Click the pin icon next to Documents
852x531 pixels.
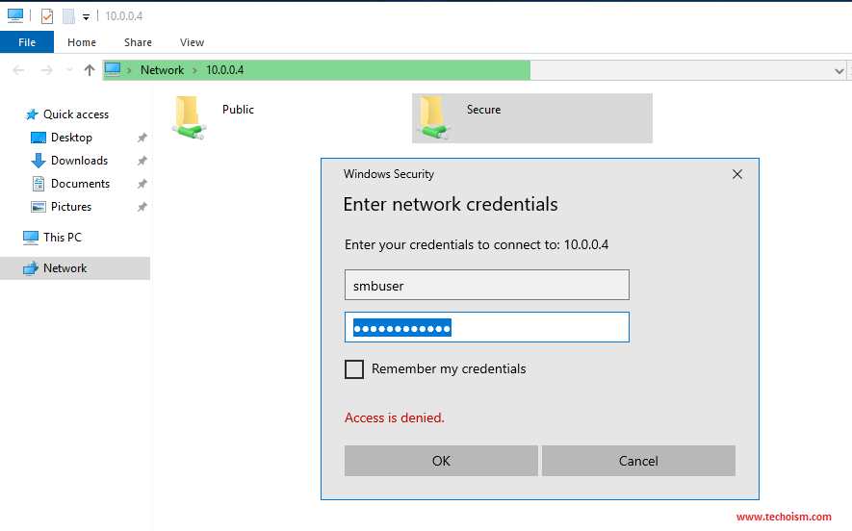142,184
